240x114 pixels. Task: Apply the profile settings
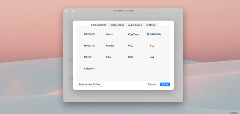click(x=165, y=85)
